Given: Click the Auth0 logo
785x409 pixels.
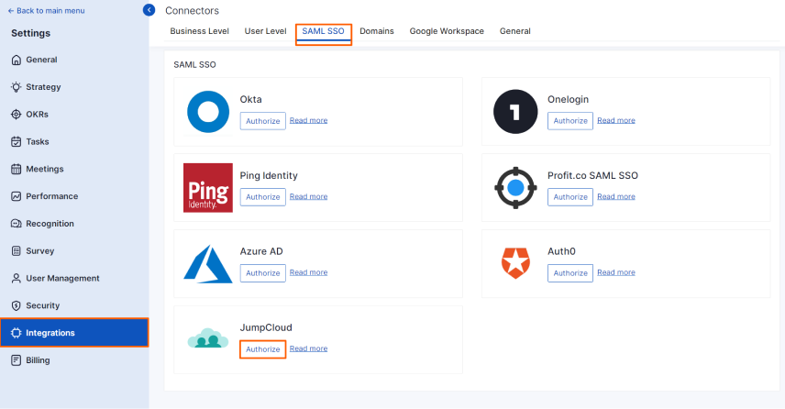Looking at the screenshot, I should (515, 263).
